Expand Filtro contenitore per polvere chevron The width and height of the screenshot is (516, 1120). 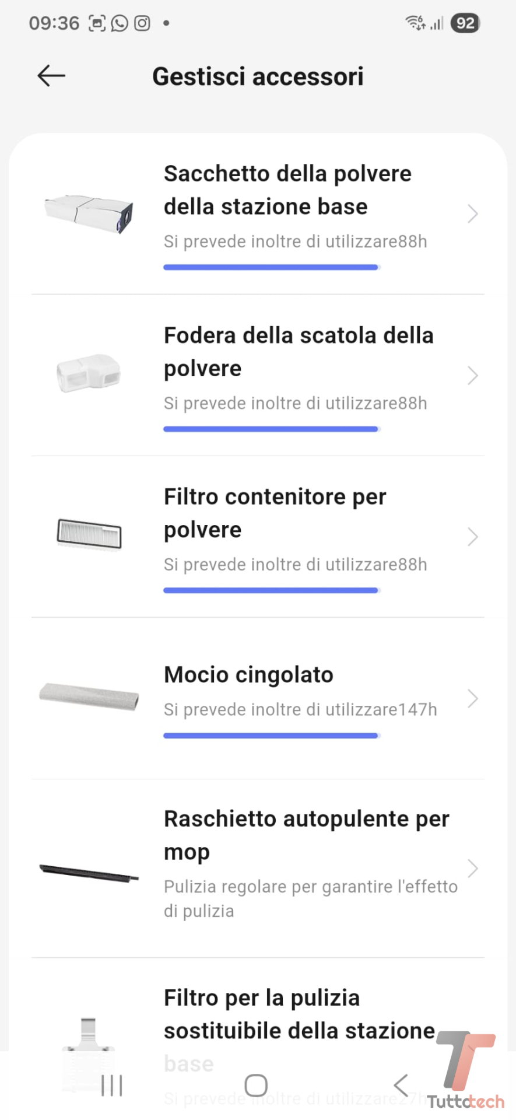[x=472, y=537]
